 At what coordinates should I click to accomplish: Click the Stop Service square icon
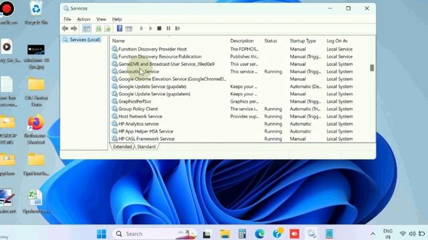159,28
